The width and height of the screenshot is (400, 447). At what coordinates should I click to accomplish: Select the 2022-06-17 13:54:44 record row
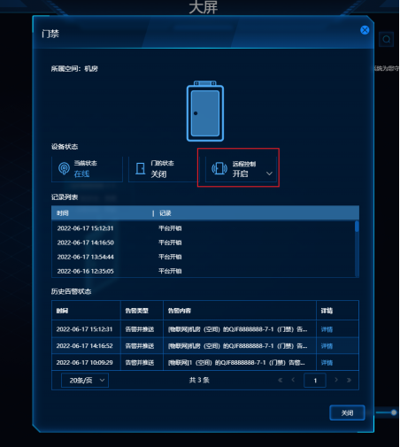point(204,257)
